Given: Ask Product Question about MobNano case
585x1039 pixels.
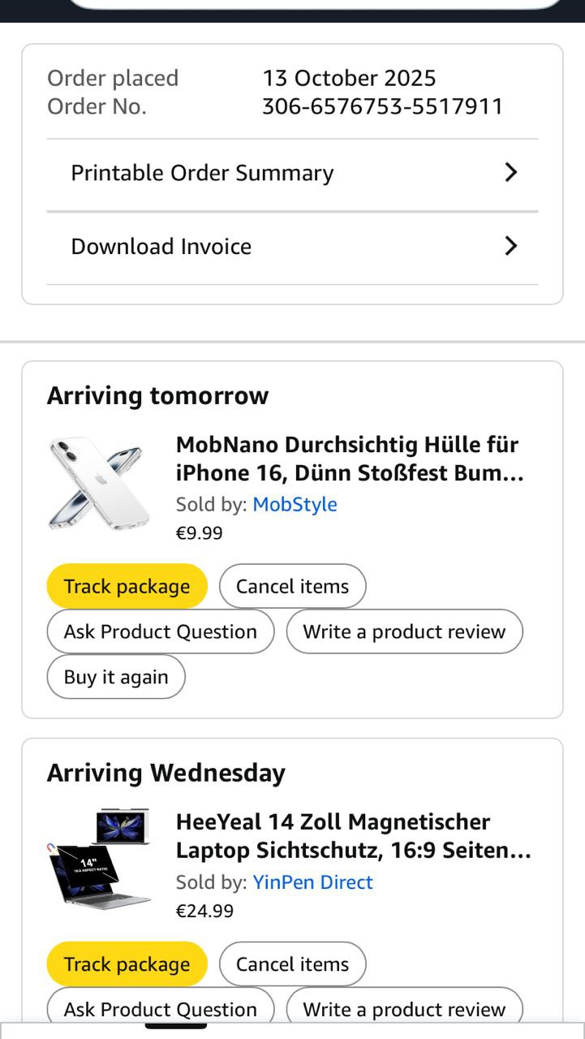Looking at the screenshot, I should [x=161, y=632].
